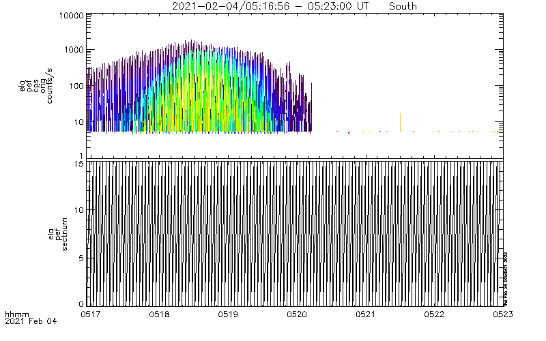Viewport: 546px width, 341px height.
Task: Click the isolated yellow spike after 0521
Action: [400, 122]
